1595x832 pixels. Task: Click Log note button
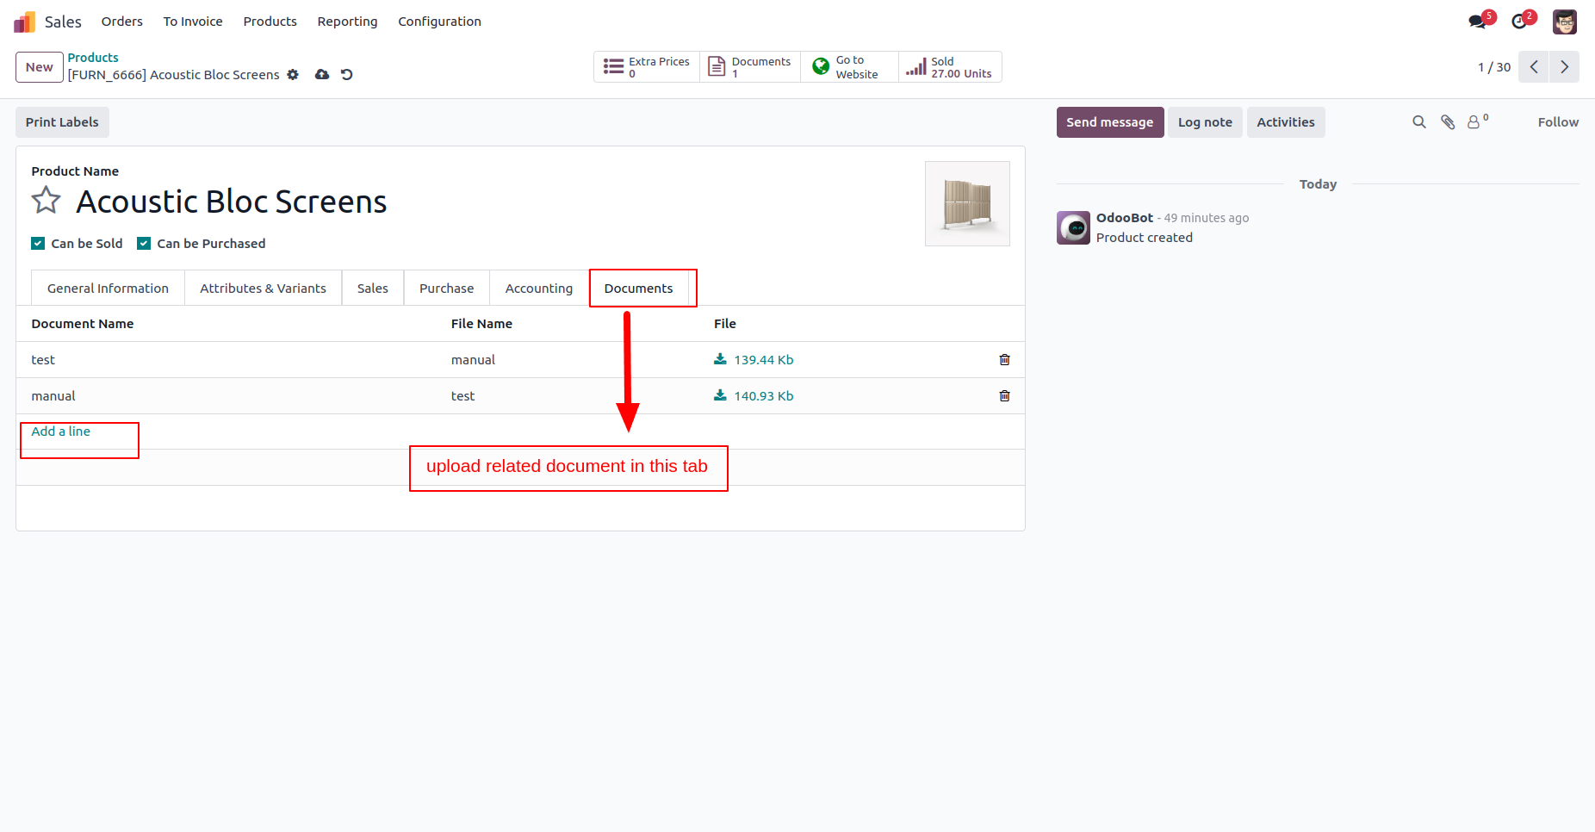pos(1205,122)
